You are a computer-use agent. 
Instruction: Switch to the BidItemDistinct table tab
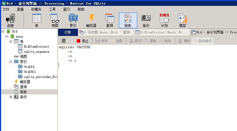click(x=162, y=32)
